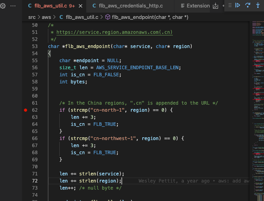Click the debug toolbar drag handle
Screen dimensions: 264x201
coord(230,6)
